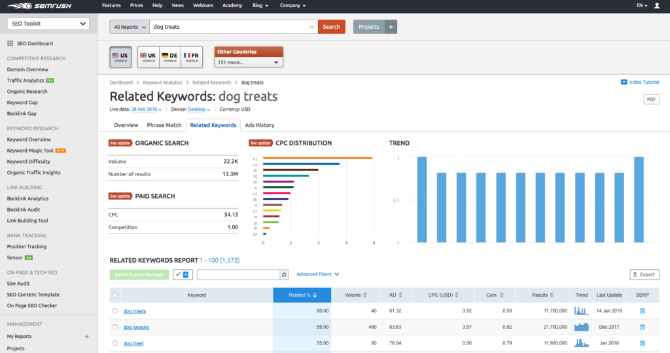670x353 pixels.
Task: Click the plus icon next to My Reports
Action: tap(87, 337)
